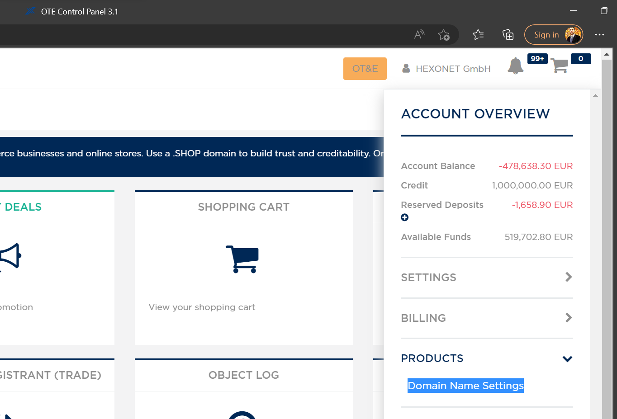The width and height of the screenshot is (617, 419).
Task: Open browser Read Aloud icon
Action: (419, 35)
